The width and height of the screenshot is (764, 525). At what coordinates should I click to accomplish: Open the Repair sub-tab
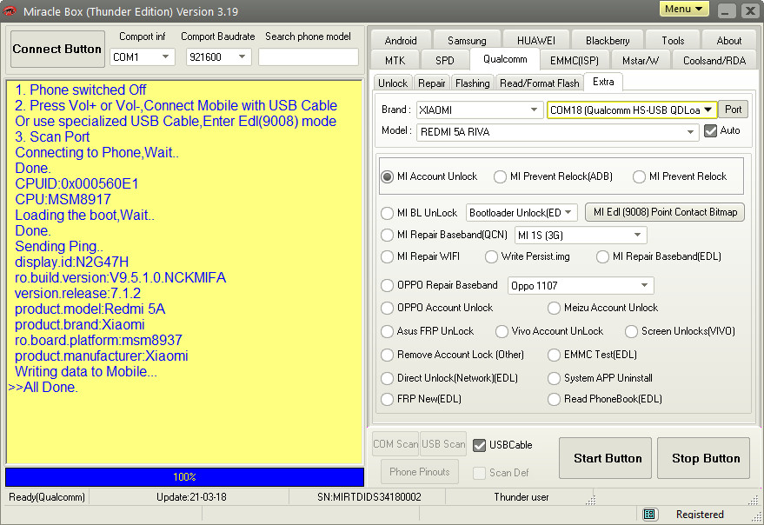432,83
